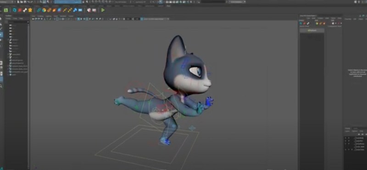Click the red blob shelf icon
Viewport: 367px width, 170px height.
point(20,10)
